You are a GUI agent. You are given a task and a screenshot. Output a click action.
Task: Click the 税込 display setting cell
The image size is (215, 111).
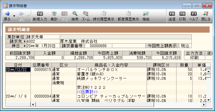(185, 46)
